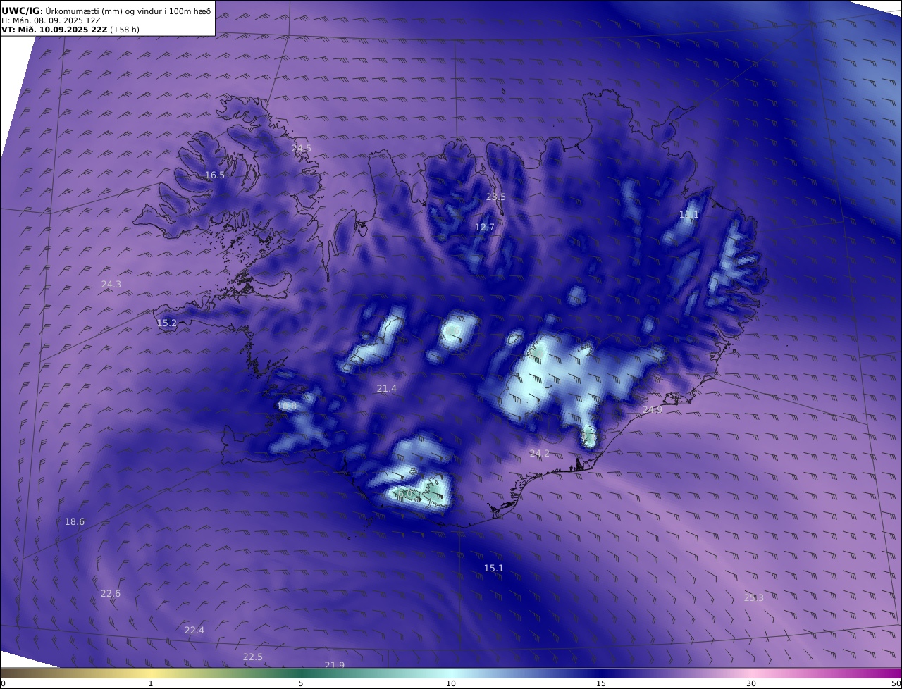This screenshot has width=902, height=689.
Task: Click the 15 tick label on the color bar
Action: click(601, 683)
